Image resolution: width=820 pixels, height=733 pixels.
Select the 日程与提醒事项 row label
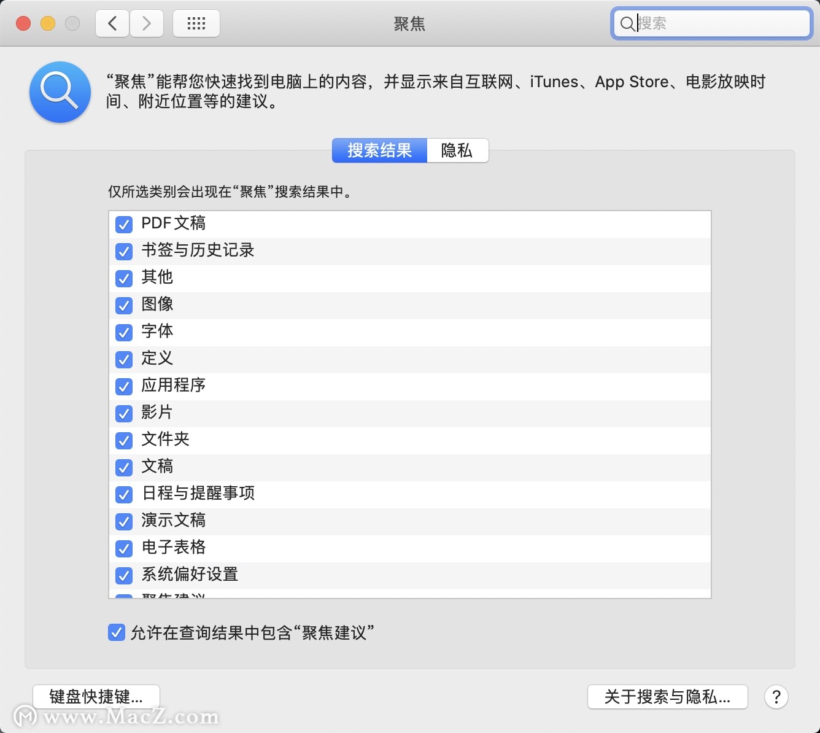[x=198, y=493]
